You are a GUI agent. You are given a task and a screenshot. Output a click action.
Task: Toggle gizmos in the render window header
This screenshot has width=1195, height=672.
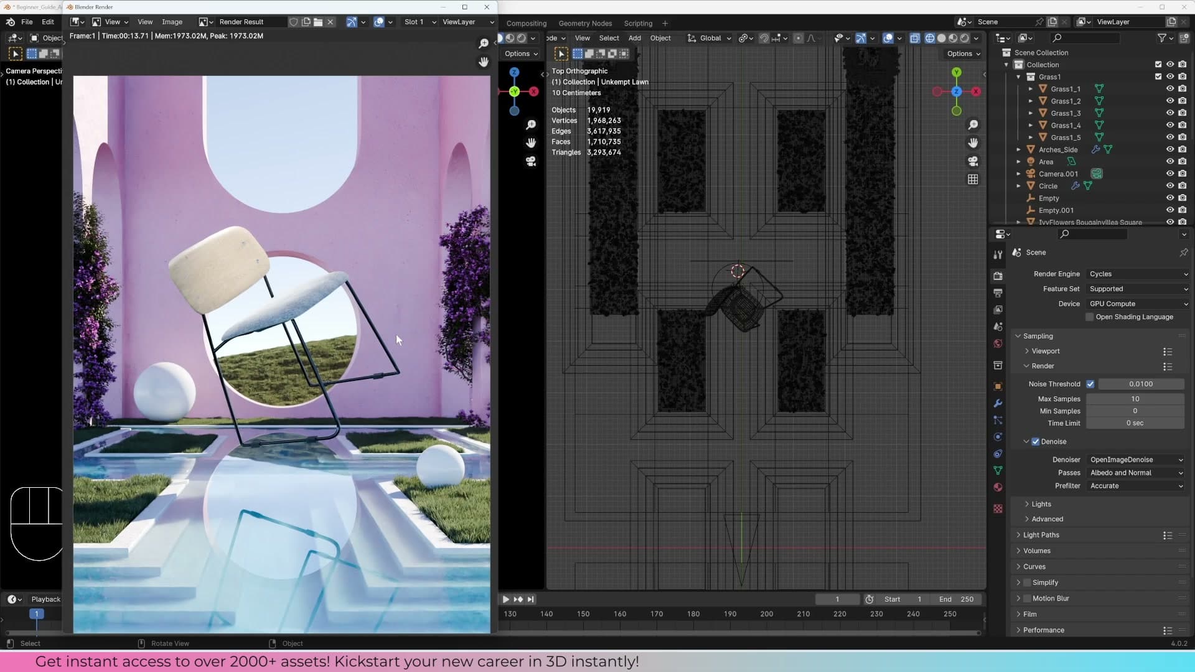pos(352,22)
